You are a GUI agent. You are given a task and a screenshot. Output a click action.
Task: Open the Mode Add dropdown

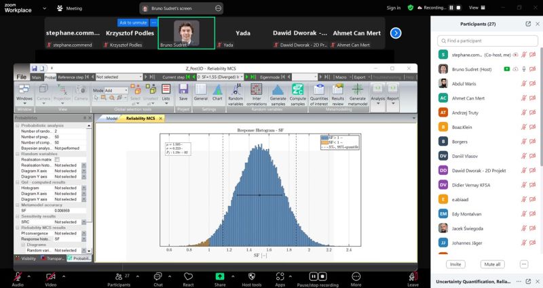[x=117, y=90]
